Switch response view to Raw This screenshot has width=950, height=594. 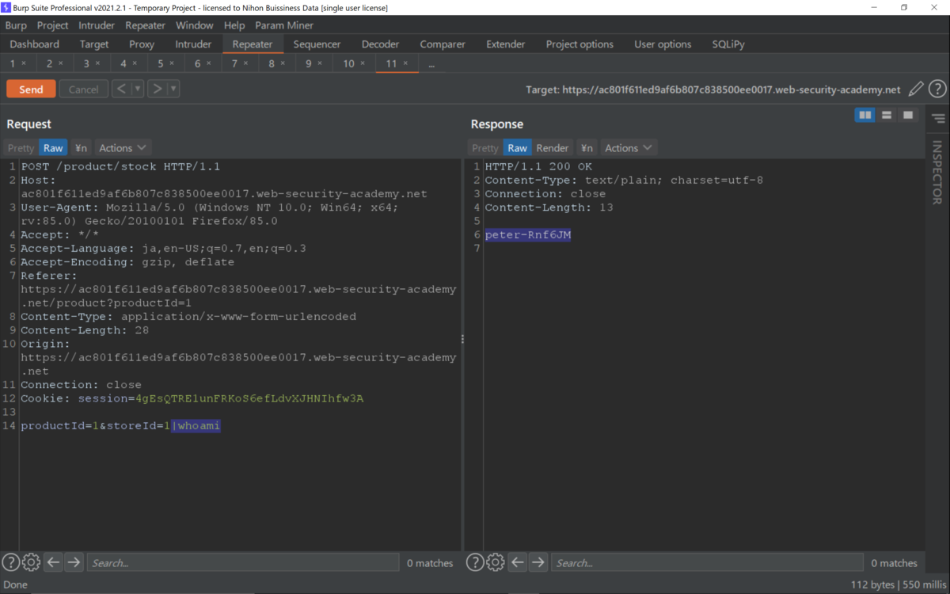click(x=517, y=147)
